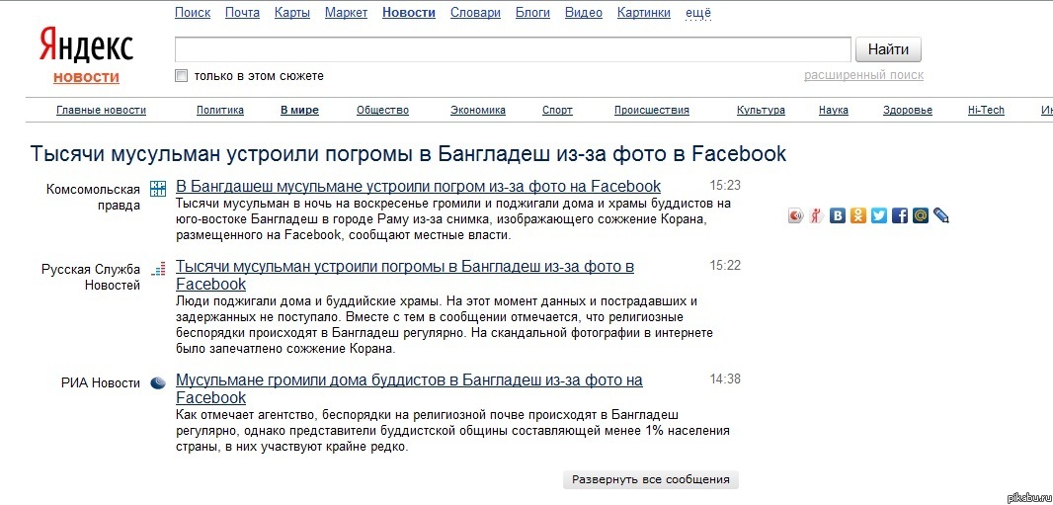1053x505 pixels.
Task: Toggle the 'только в этом сюжете' checkbox
Action: pos(182,76)
